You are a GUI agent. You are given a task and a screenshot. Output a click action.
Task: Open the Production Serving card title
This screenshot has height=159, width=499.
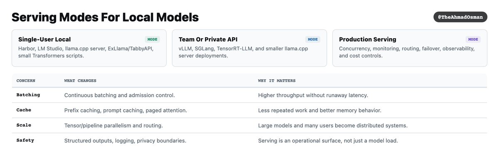[368, 39]
